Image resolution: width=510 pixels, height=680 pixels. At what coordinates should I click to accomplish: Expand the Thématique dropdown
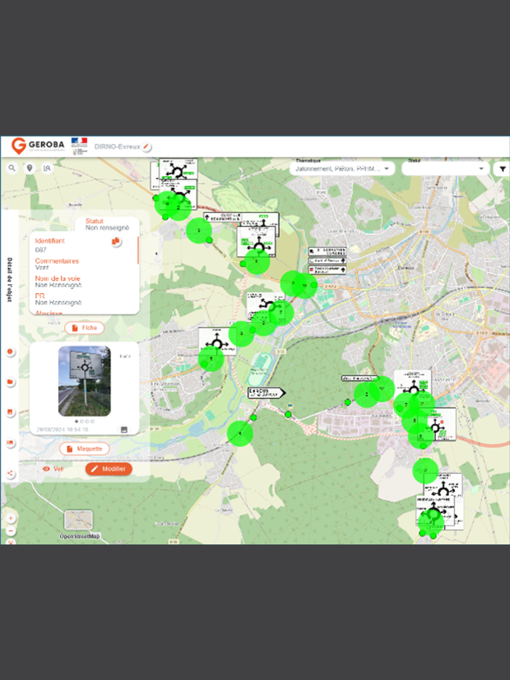(342, 169)
